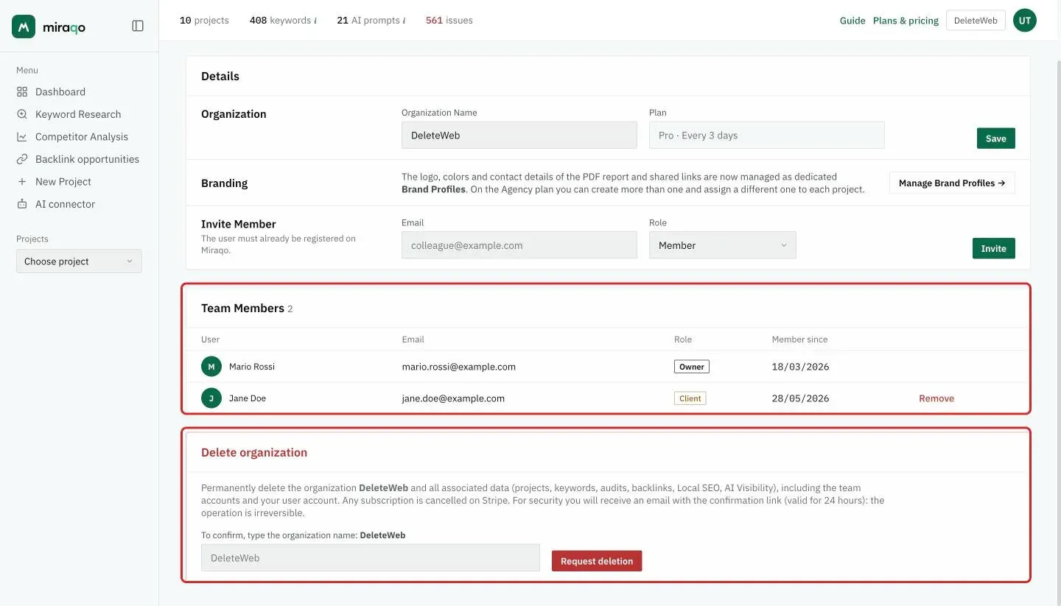Click the Competitor Analysis chart icon

point(22,137)
